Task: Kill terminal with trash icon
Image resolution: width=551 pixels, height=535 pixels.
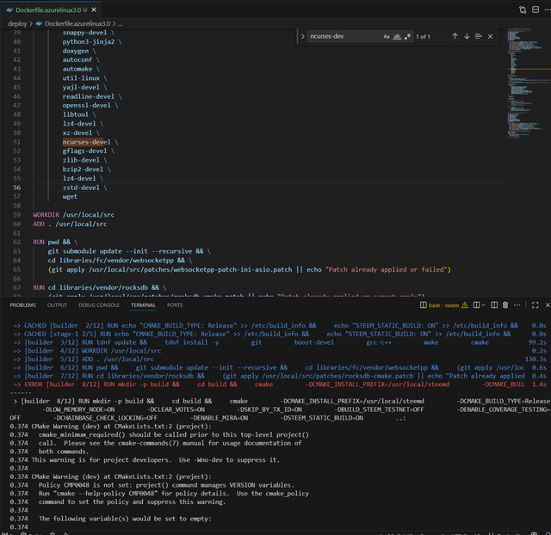Action: tap(505, 305)
